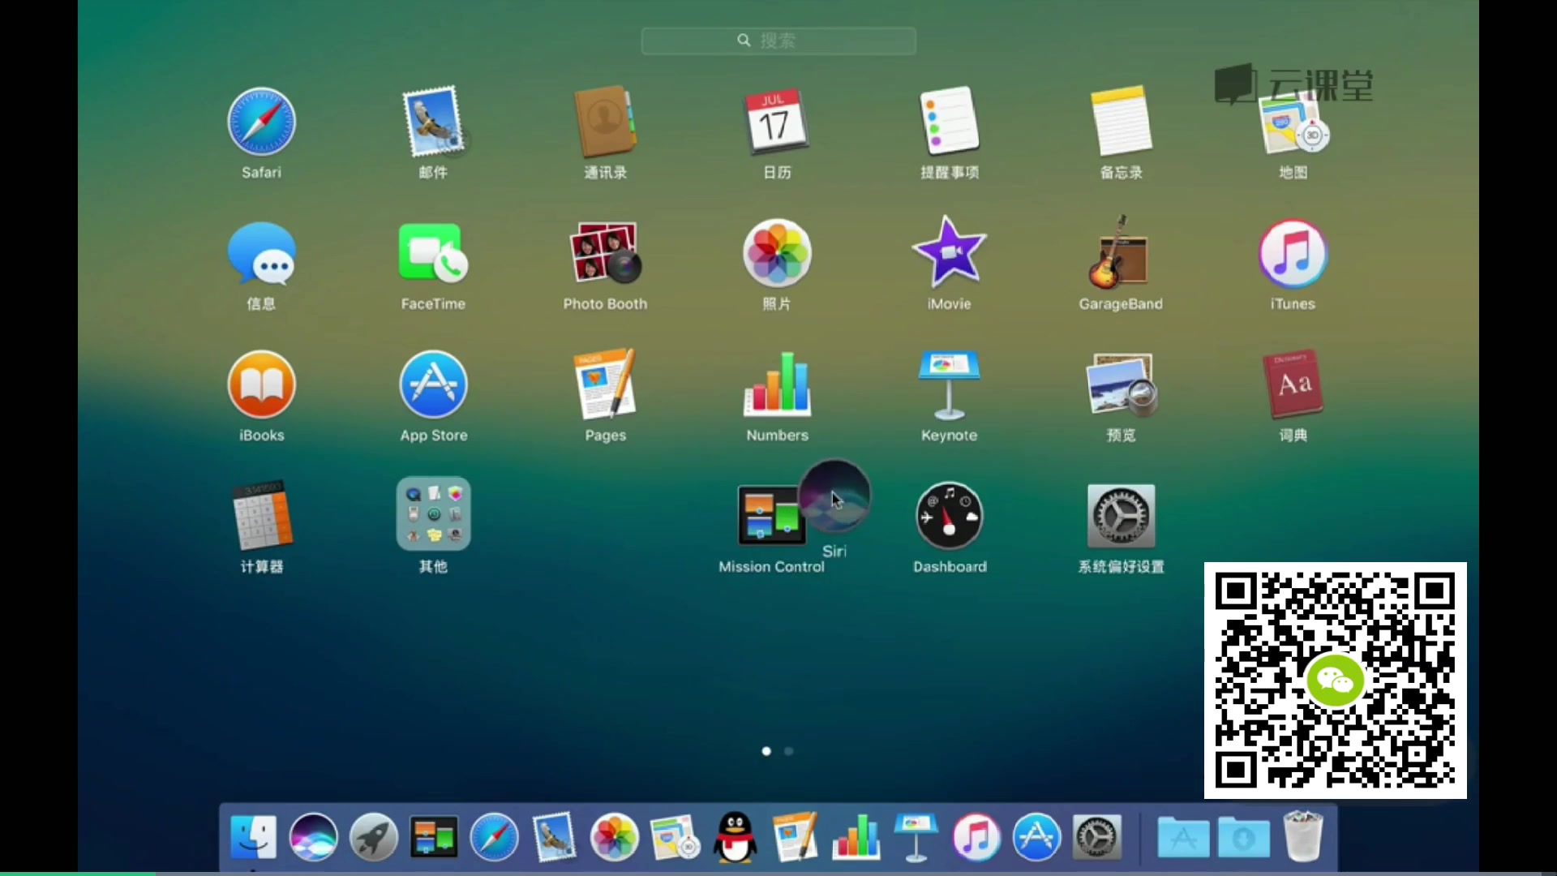Open Mission Control from the Dock
The width and height of the screenshot is (1557, 876).
pyautogui.click(x=433, y=837)
